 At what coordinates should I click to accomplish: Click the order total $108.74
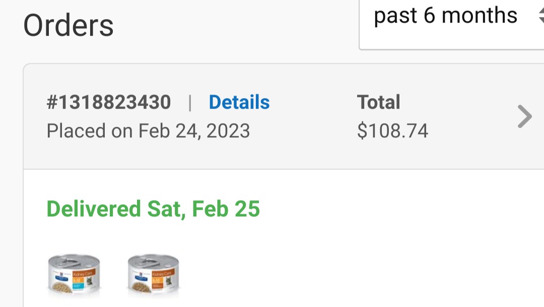click(392, 131)
